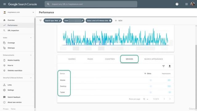Open Coverage report
This screenshot has height=111, width=197.
click(x=11, y=43)
